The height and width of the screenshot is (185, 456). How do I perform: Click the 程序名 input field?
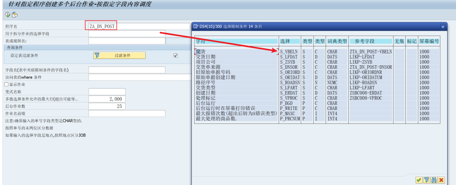pyautogui.click(x=139, y=27)
